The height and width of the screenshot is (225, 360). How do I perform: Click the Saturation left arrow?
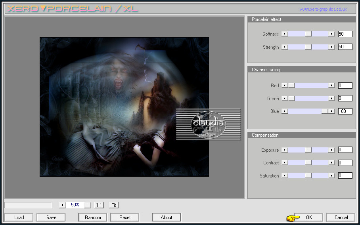pos(285,176)
